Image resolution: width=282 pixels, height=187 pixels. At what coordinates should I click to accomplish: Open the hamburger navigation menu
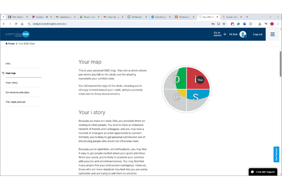pyautogui.click(x=273, y=34)
